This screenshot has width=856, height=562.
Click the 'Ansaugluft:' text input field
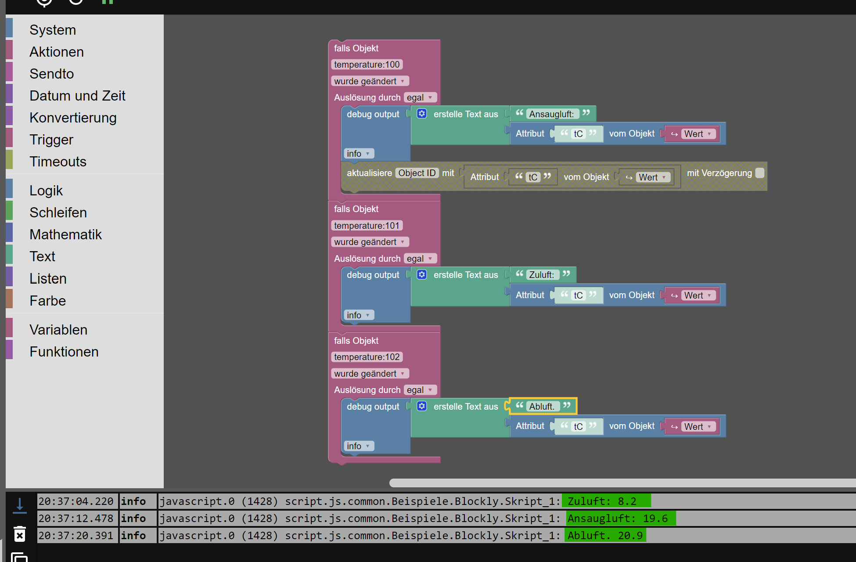click(x=552, y=114)
